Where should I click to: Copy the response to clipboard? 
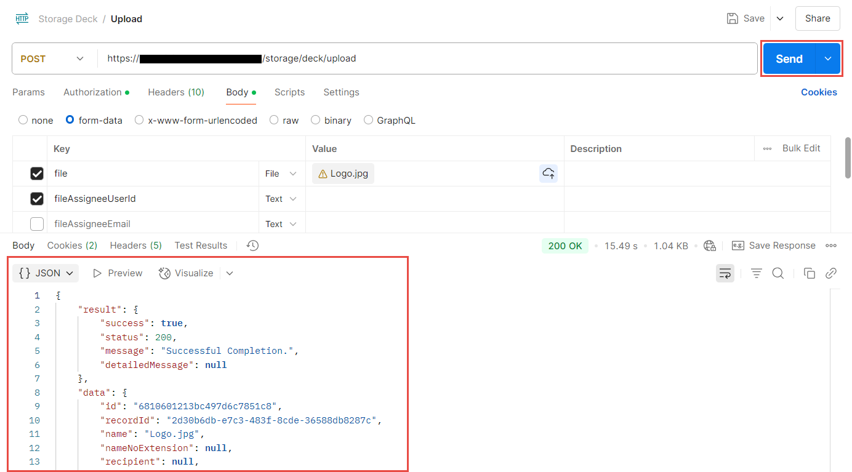coord(810,273)
